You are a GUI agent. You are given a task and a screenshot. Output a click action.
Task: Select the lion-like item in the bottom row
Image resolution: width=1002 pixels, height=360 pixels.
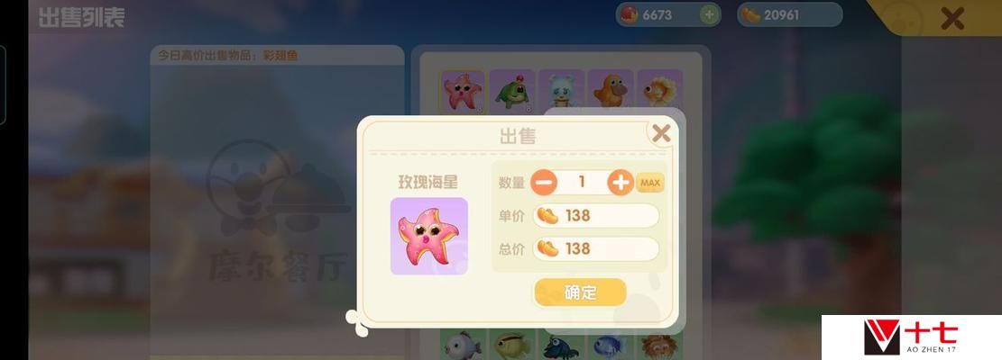coord(659,346)
